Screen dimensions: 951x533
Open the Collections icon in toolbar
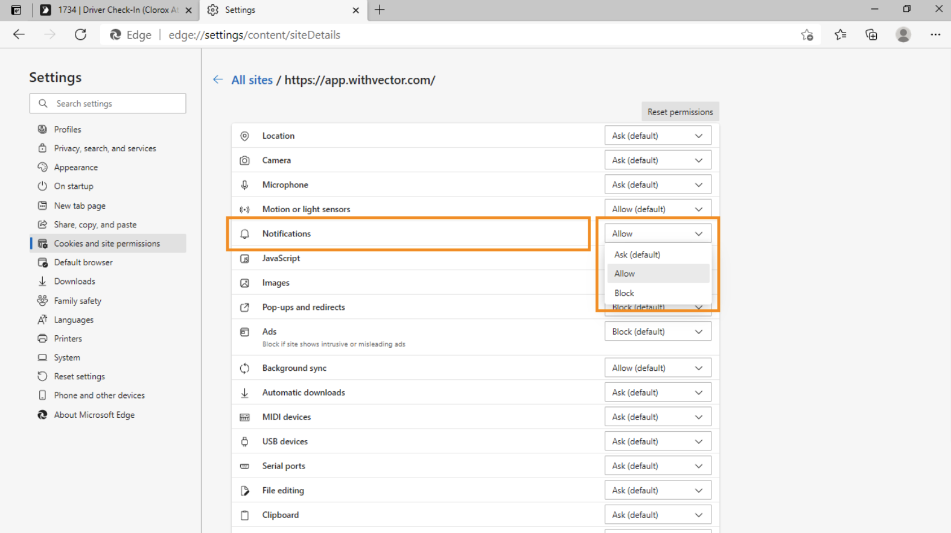[871, 35]
